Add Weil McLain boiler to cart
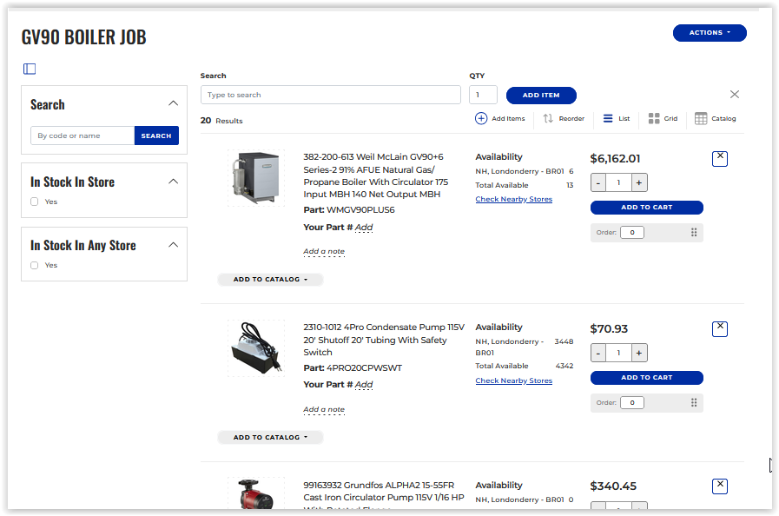The height and width of the screenshot is (516, 779). 646,208
